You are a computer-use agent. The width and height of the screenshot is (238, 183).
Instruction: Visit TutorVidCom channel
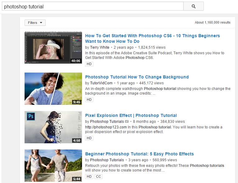pos(101,83)
